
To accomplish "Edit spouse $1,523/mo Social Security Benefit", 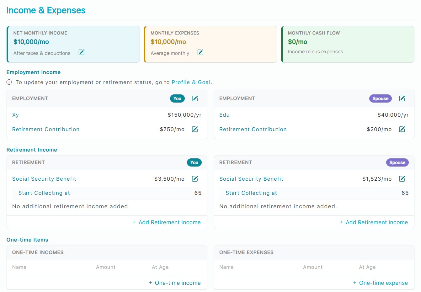I will click(402, 179).
